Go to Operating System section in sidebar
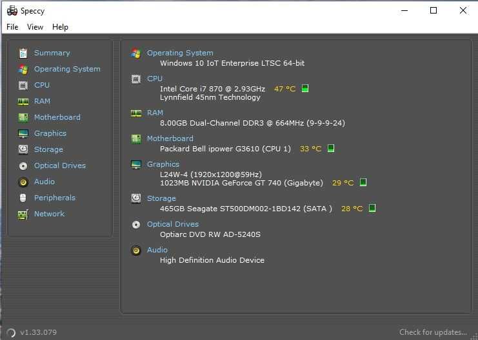 coord(67,69)
